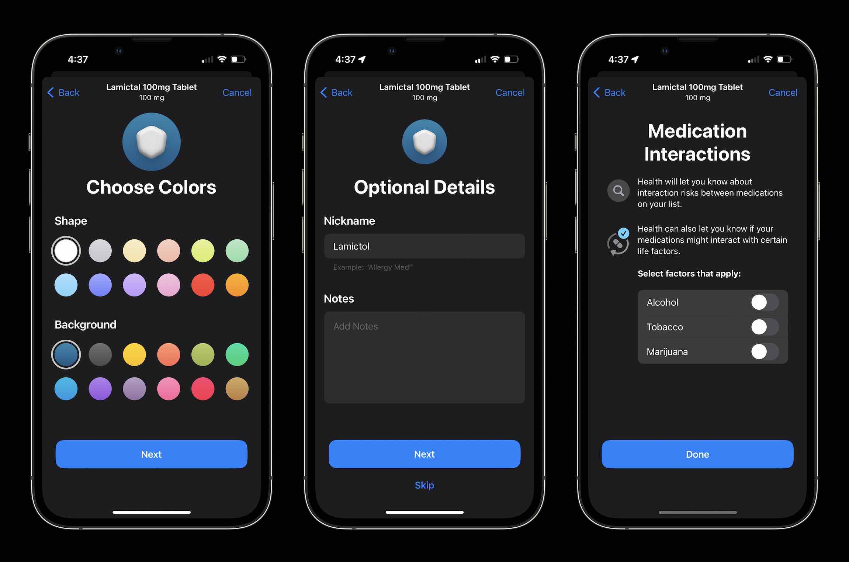This screenshot has height=562, width=849.
Task: Click Back on the Choose Colors screen
Action: click(x=63, y=92)
